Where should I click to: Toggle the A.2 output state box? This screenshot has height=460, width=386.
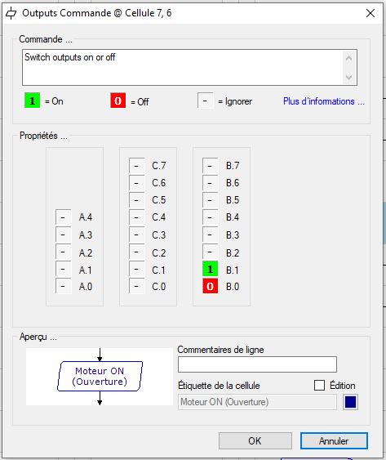(63, 252)
